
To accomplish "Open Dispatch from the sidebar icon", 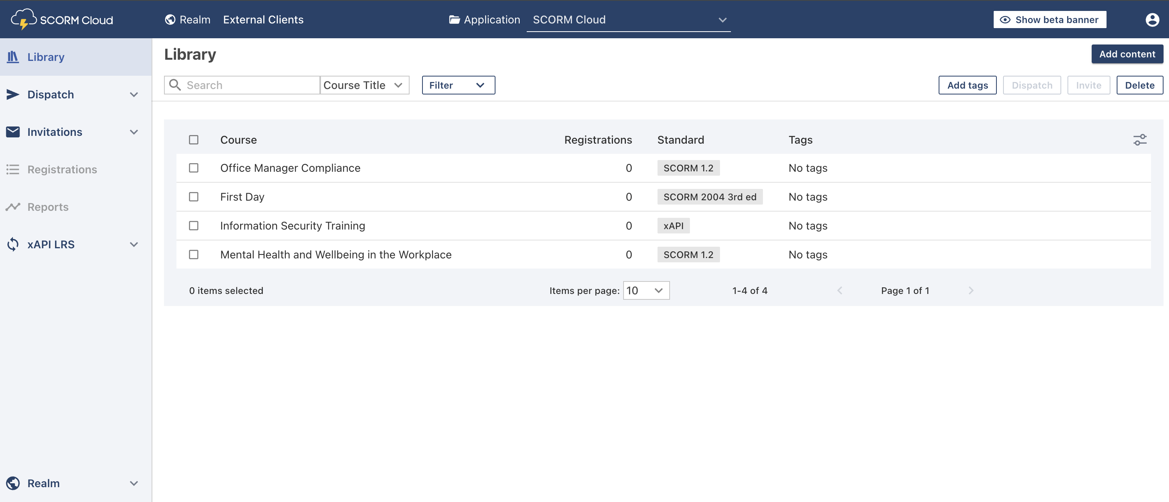I will coord(13,94).
